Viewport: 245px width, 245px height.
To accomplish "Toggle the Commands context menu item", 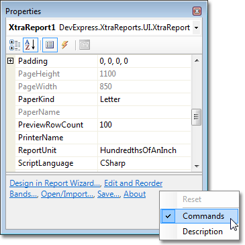I will 199,216.
